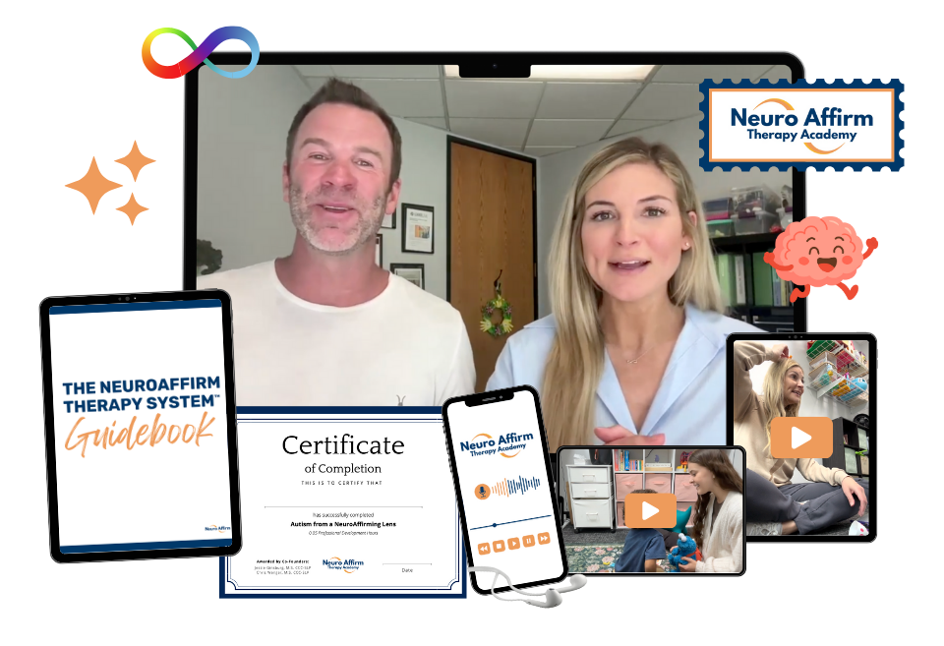Tap the fast-forward button on the phone player
This screenshot has height=646, width=944.
click(543, 538)
